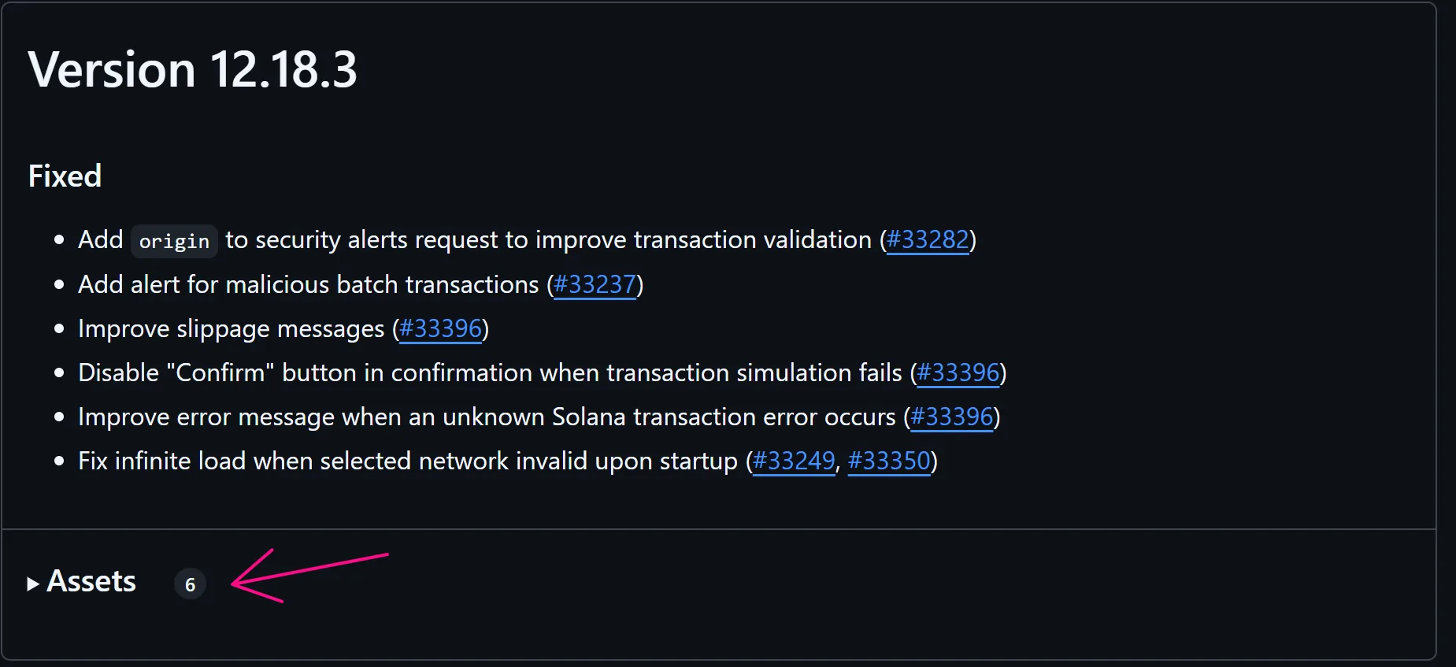Image resolution: width=1456 pixels, height=667 pixels.
Task: Click the improve slippage messages bullet
Action: click(232, 329)
